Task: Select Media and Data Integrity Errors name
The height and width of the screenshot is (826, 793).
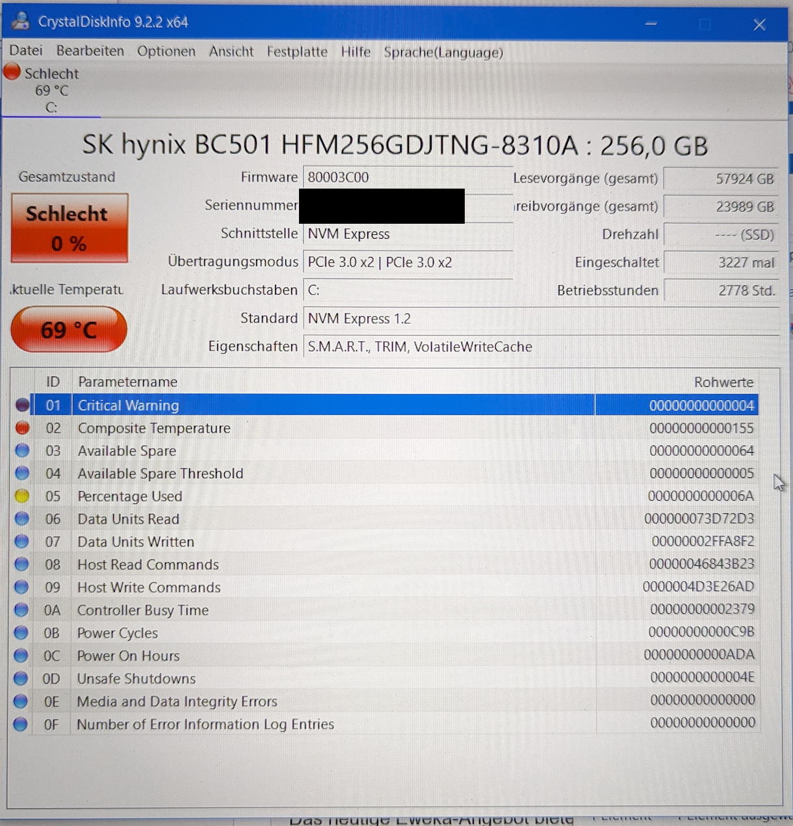Action: pos(177,701)
